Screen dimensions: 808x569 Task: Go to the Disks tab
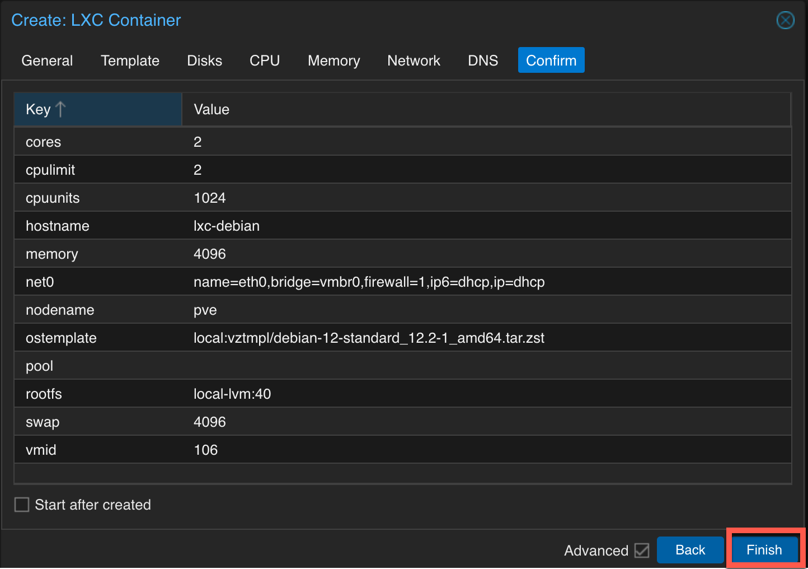click(204, 60)
